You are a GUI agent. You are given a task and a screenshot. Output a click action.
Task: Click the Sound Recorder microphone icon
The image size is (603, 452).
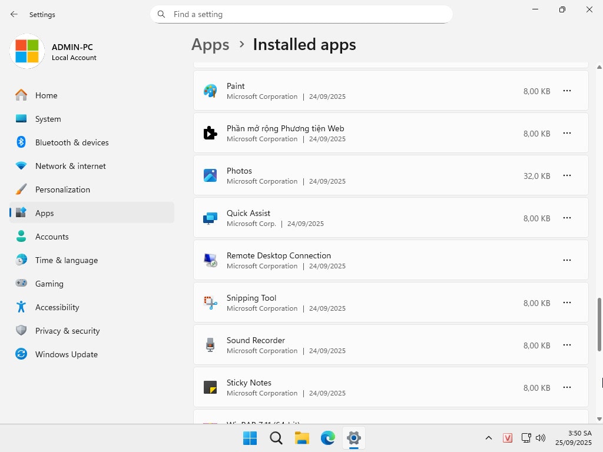coord(210,345)
